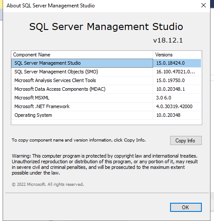Click version value 15.0.18424.0
This screenshot has height=221, width=214.
[171, 63]
